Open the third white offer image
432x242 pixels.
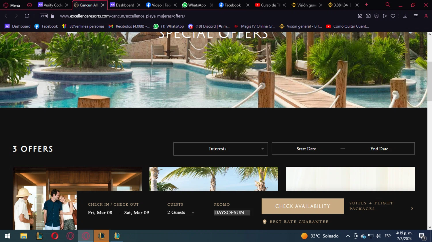click(350, 179)
